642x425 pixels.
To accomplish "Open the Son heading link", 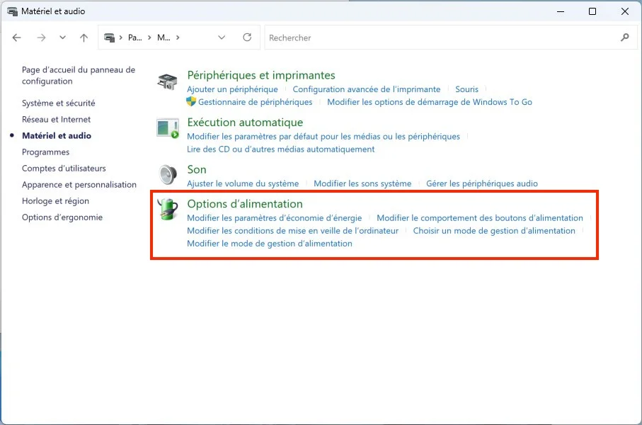I will (x=197, y=170).
